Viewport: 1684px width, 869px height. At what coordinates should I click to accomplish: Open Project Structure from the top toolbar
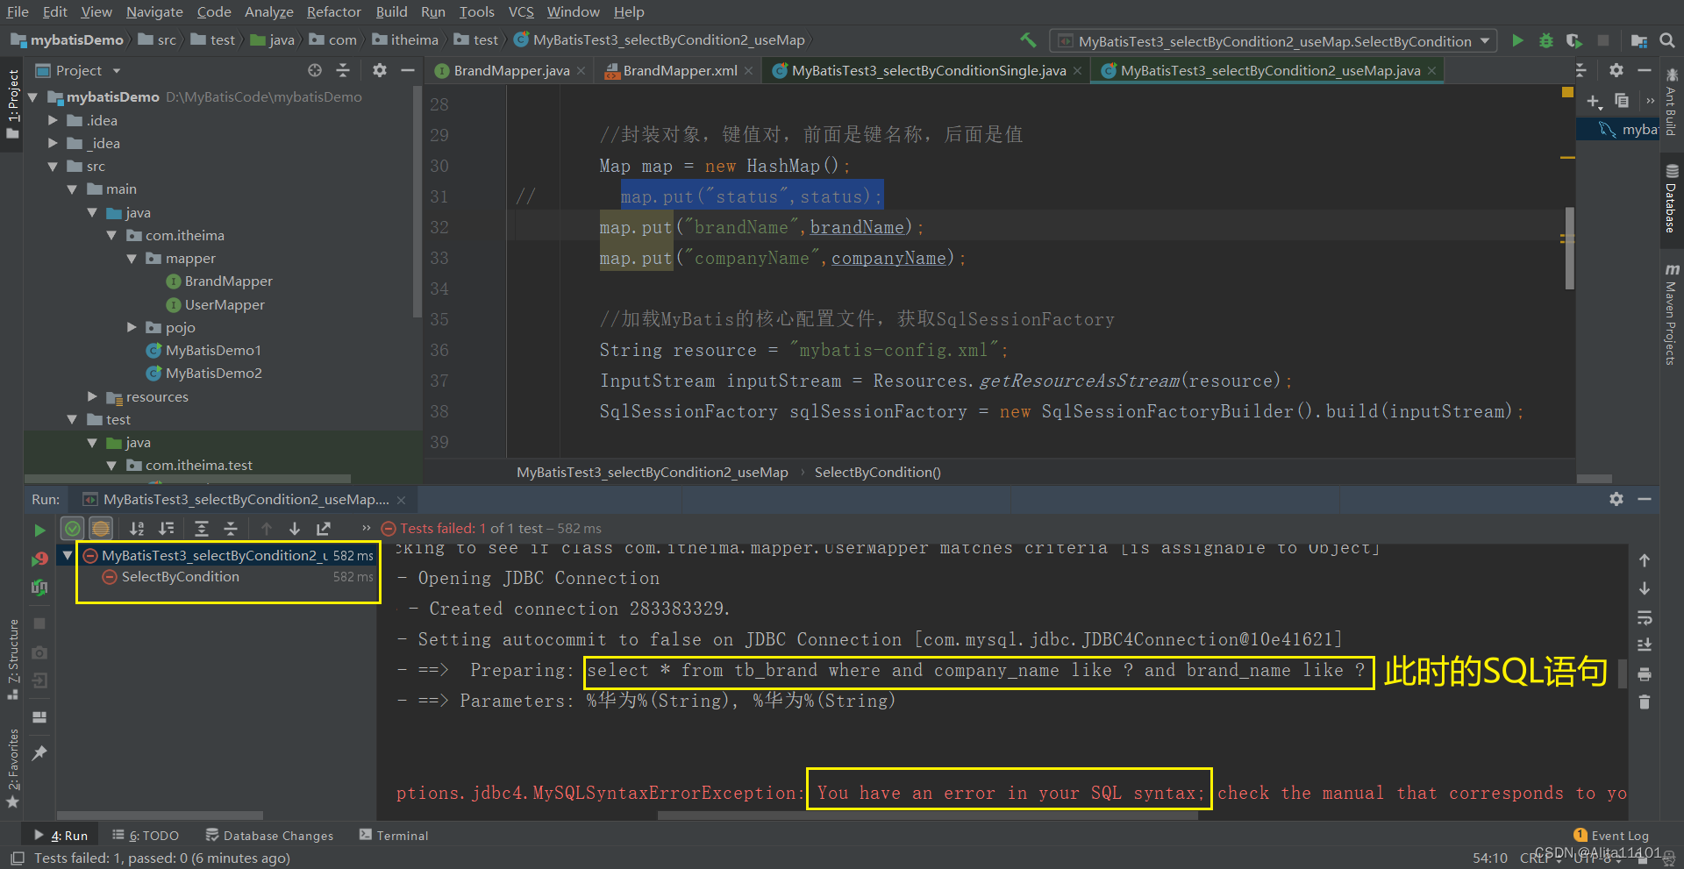click(1638, 41)
